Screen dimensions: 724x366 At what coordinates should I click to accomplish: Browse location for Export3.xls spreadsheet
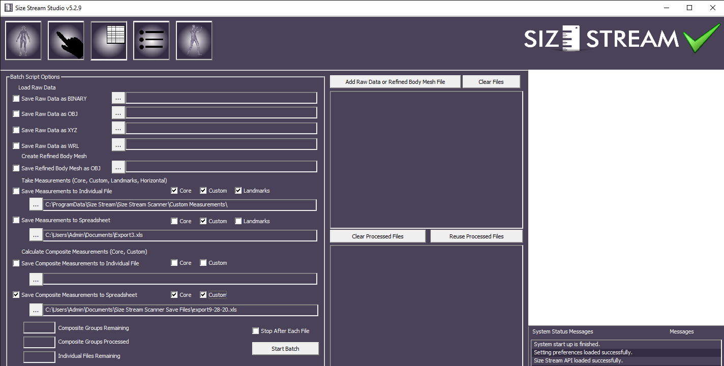point(36,235)
